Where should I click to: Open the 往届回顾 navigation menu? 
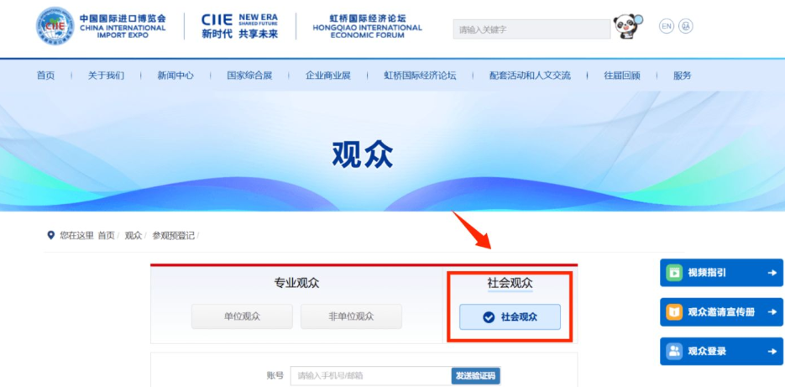[622, 76]
